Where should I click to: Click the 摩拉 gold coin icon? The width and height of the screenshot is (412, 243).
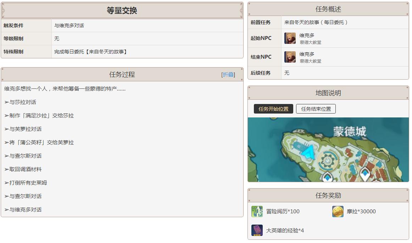click(338, 212)
